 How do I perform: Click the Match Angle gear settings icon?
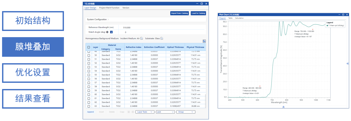pyautogui.click(x=107, y=32)
